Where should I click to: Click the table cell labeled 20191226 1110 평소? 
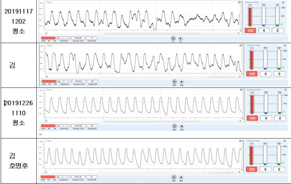[x=18, y=113]
